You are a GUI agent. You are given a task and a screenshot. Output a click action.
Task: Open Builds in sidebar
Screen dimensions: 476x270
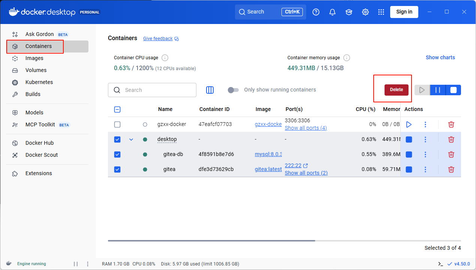[x=48, y=94]
